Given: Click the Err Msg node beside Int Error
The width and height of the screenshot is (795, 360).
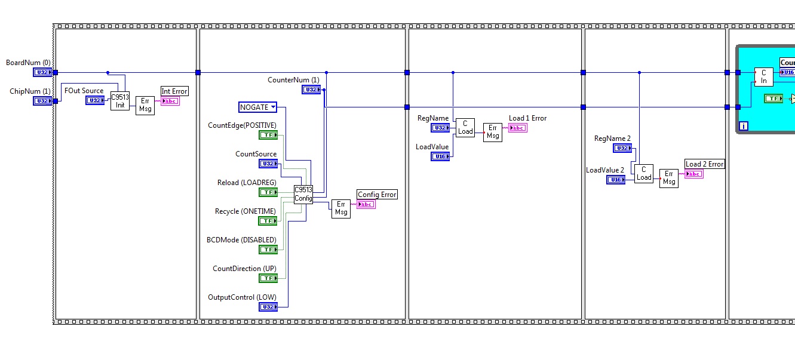Looking at the screenshot, I should pos(145,106).
